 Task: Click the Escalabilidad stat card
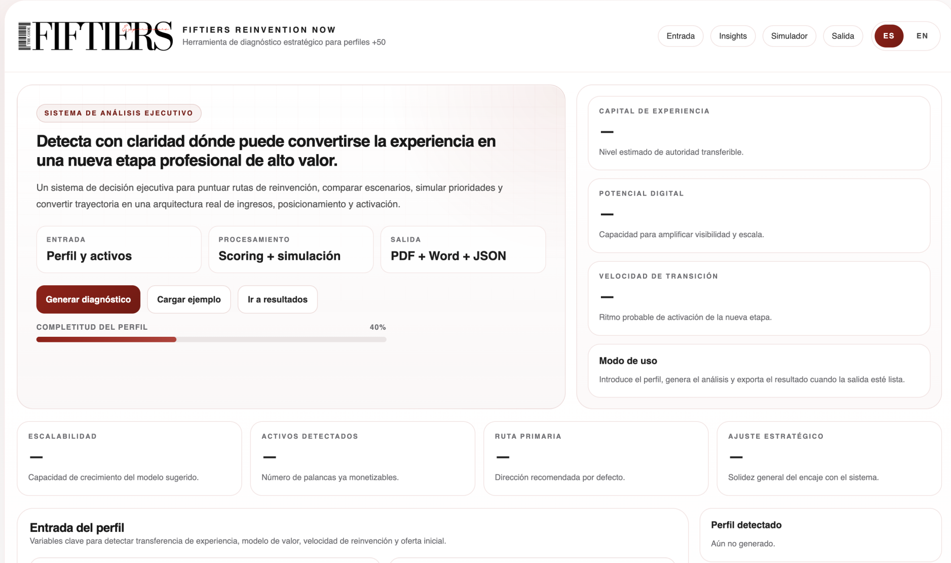pyautogui.click(x=129, y=458)
